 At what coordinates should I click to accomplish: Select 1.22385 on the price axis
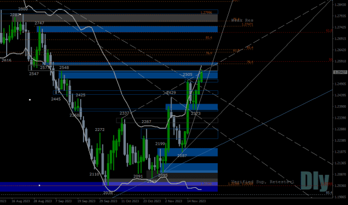(341, 140)
